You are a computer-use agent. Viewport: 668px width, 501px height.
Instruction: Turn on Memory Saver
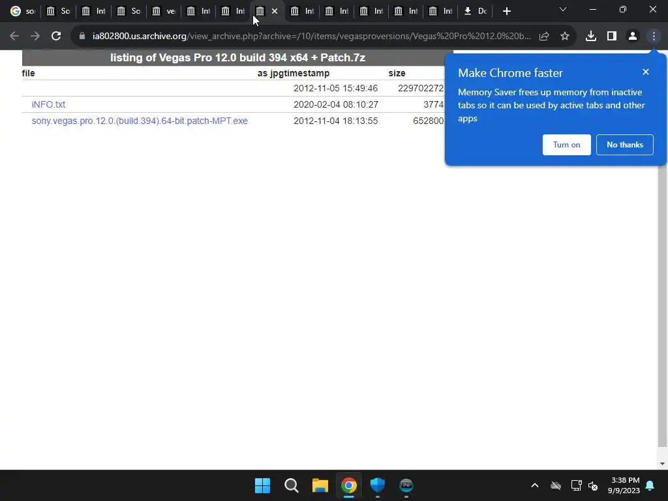(x=567, y=145)
